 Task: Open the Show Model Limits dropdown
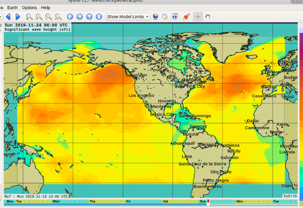click(x=128, y=17)
